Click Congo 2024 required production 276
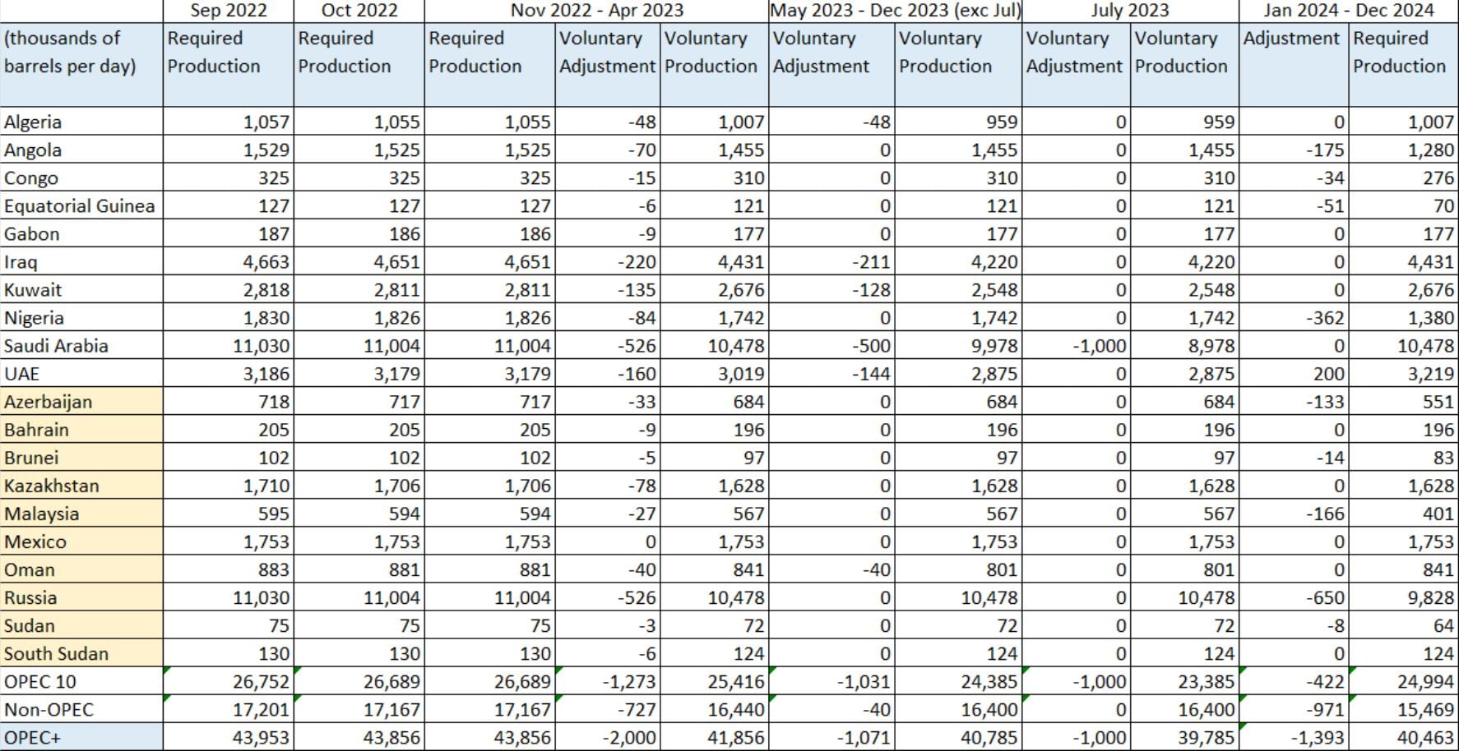Viewport: 1459px width, 751px height. (1404, 177)
